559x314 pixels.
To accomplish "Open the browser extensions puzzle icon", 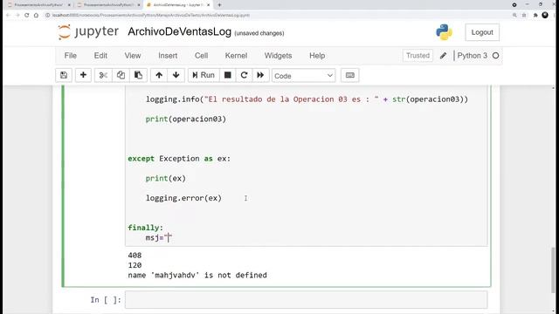I will click(535, 16).
